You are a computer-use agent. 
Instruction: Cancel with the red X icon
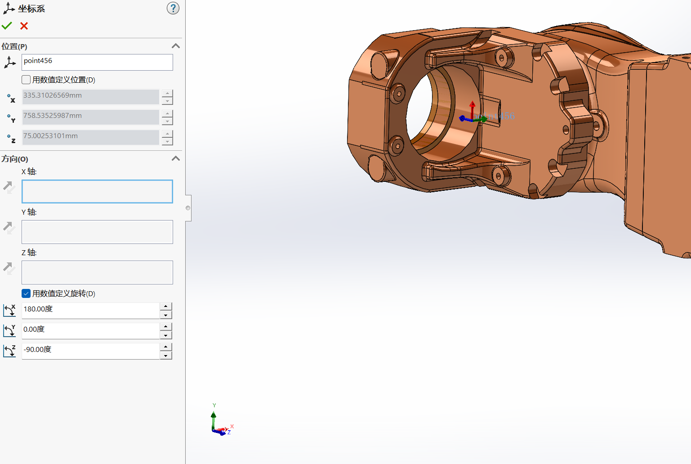(x=24, y=26)
